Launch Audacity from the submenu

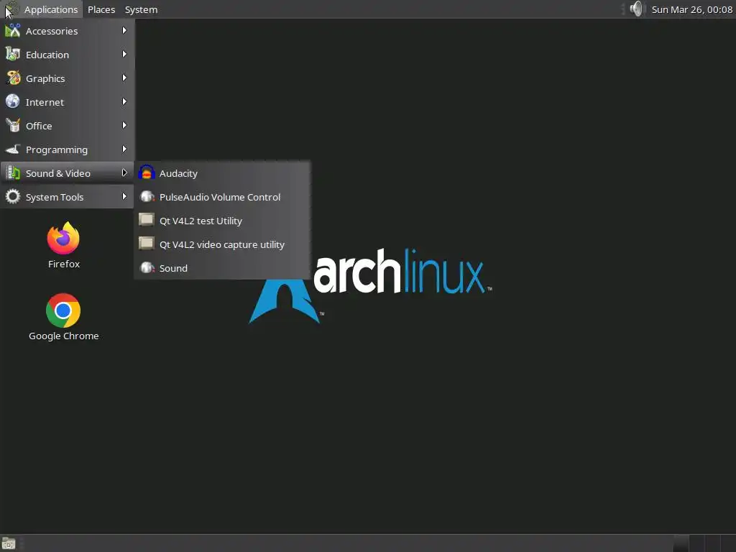click(221, 173)
